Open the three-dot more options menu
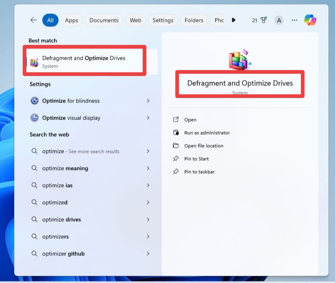The width and height of the screenshot is (335, 283). pos(294,20)
